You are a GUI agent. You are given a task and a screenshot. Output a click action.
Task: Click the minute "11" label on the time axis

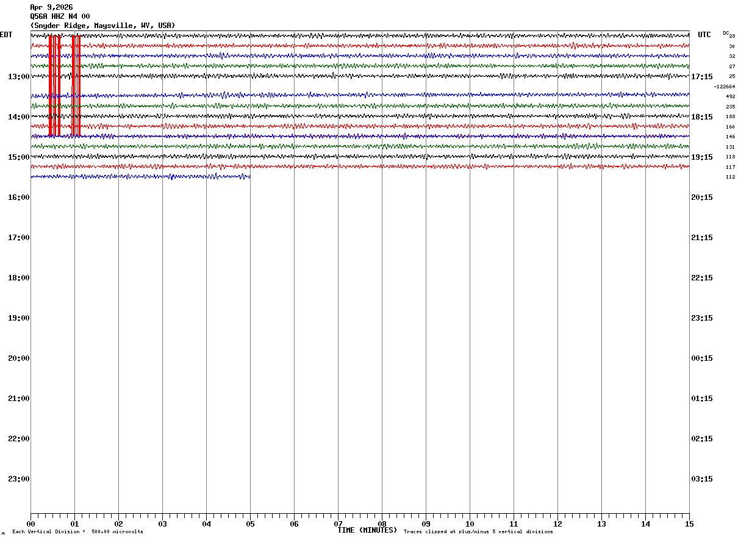pos(514,524)
